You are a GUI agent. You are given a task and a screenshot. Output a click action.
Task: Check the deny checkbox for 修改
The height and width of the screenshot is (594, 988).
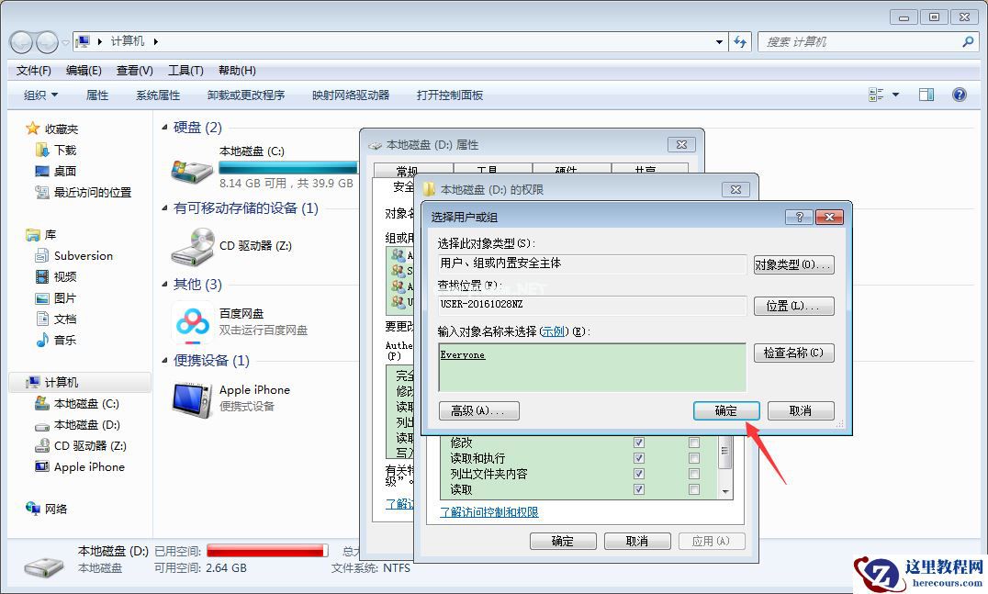(693, 443)
